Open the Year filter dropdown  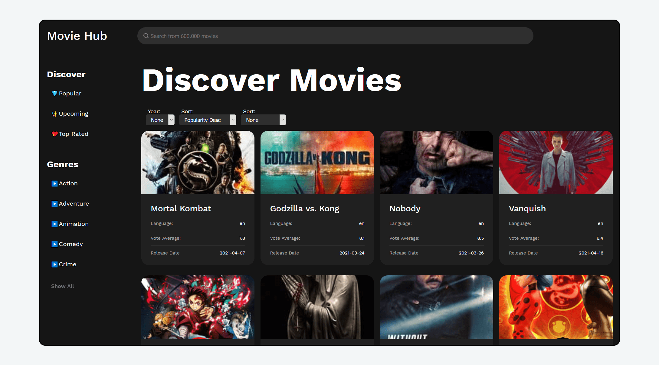point(160,120)
